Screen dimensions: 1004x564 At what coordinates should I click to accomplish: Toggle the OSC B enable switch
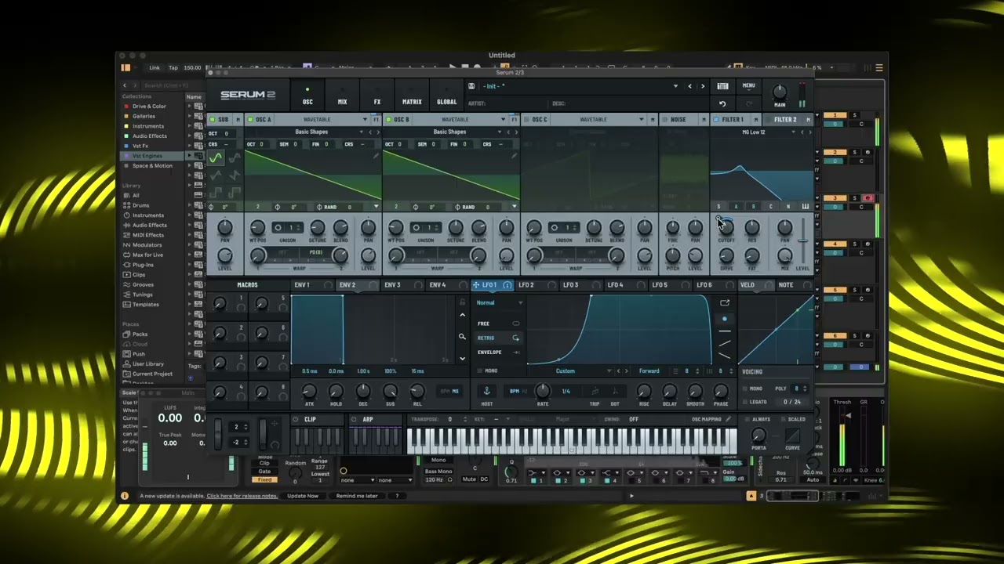coord(388,120)
